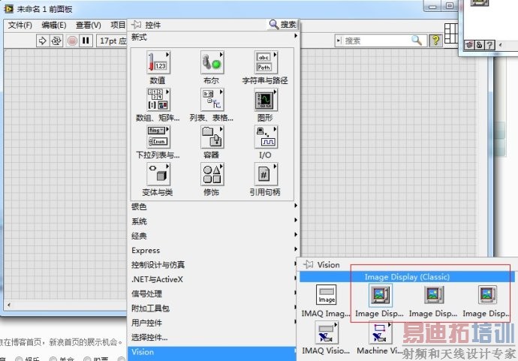Viewport: 518px width, 361px height.
Task: Expand the 经典 palette category
Action: coord(214,236)
